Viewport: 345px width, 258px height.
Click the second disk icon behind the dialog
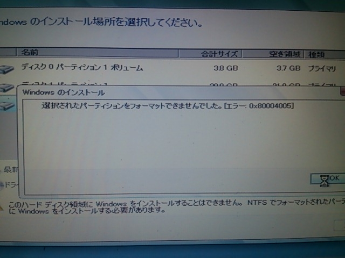click(x=7, y=88)
